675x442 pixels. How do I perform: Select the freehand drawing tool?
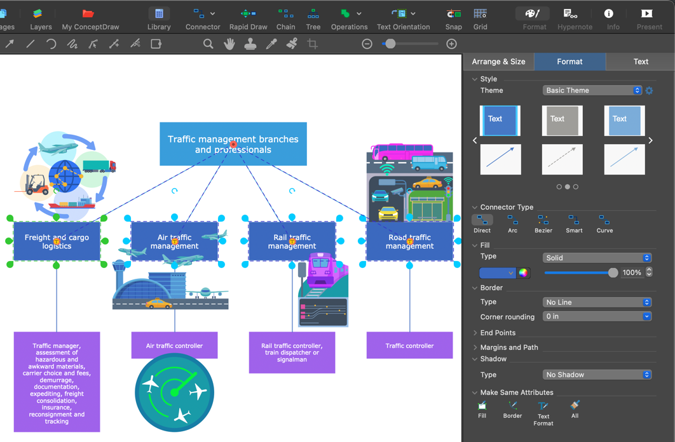tap(72, 44)
